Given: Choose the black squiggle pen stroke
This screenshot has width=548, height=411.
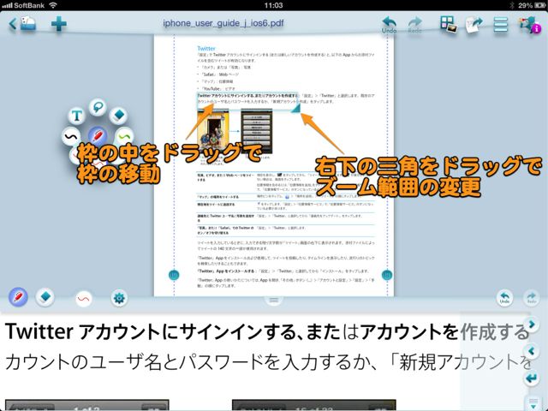Looking at the screenshot, I should pyautogui.click(x=70, y=136).
